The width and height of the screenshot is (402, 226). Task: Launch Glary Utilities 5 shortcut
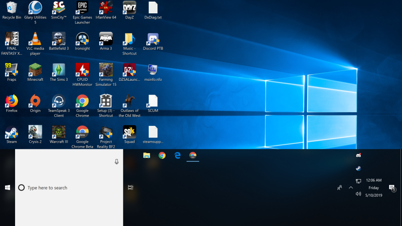(35, 12)
